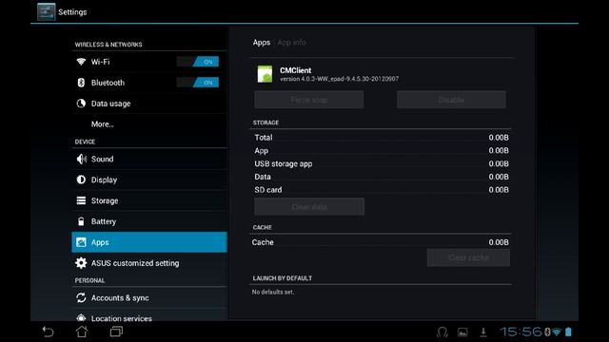Tap the Settings app icon in header
The image size is (609, 342).
46,11
